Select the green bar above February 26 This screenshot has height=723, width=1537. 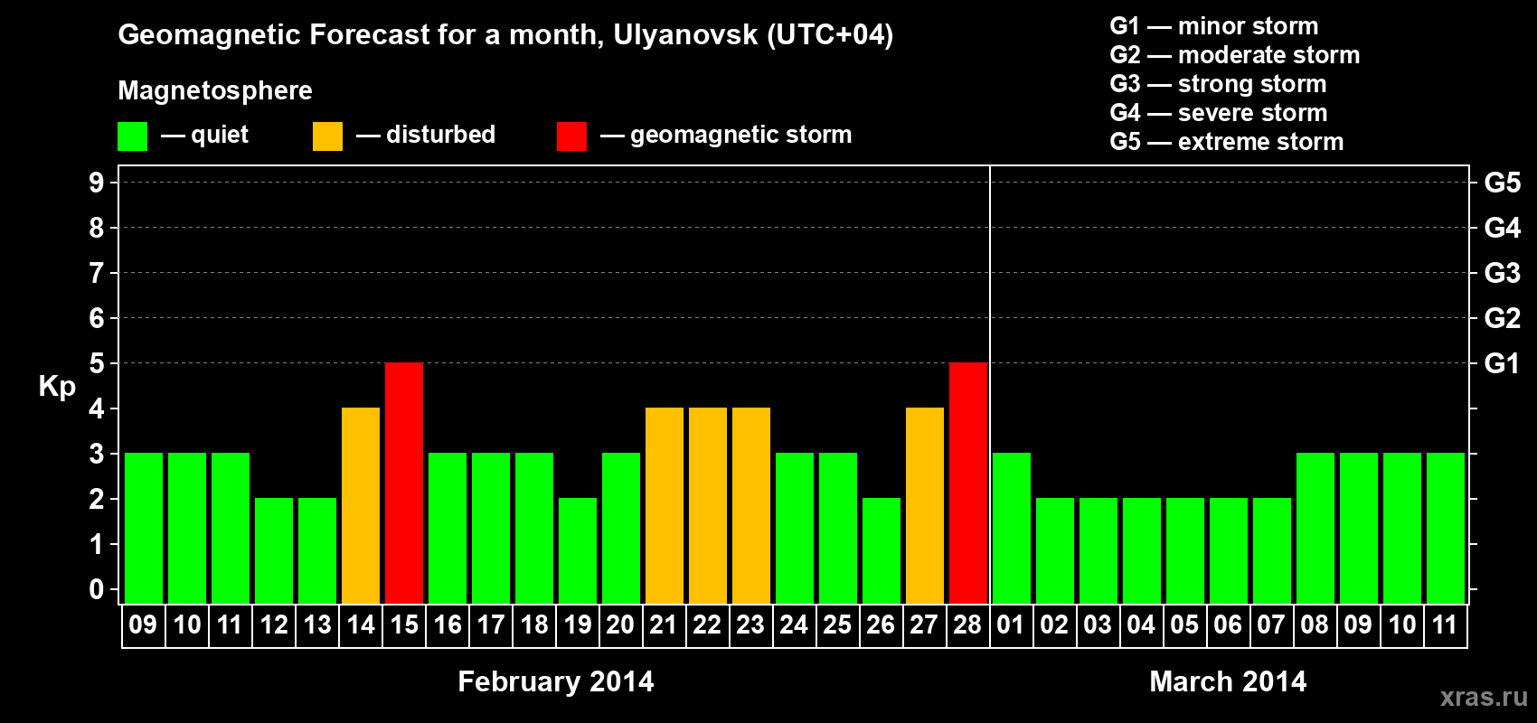click(882, 550)
